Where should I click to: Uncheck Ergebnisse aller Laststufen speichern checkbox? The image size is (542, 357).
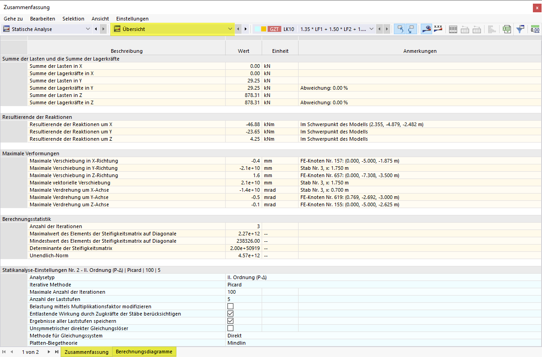tap(230, 321)
